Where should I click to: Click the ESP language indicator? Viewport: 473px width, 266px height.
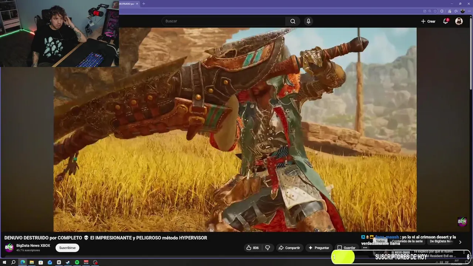coord(447,262)
